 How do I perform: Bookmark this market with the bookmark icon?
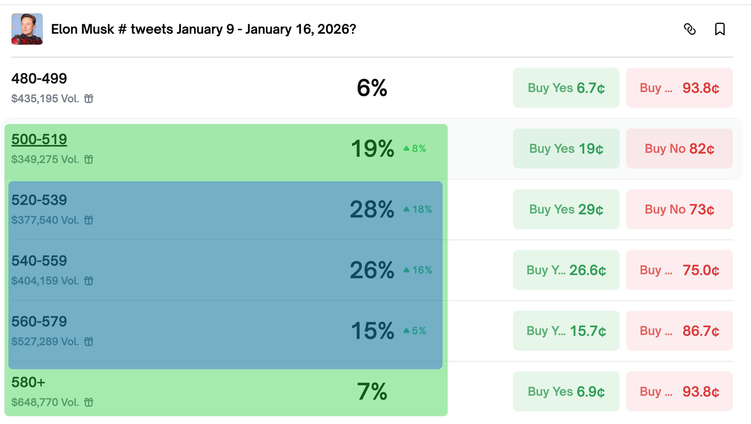720,29
